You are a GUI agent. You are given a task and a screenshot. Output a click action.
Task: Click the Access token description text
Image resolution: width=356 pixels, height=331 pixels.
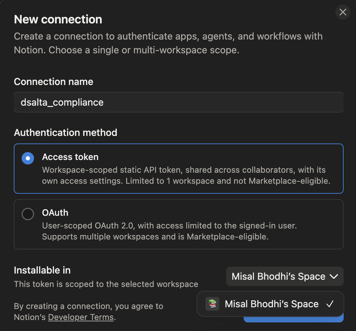click(x=186, y=175)
